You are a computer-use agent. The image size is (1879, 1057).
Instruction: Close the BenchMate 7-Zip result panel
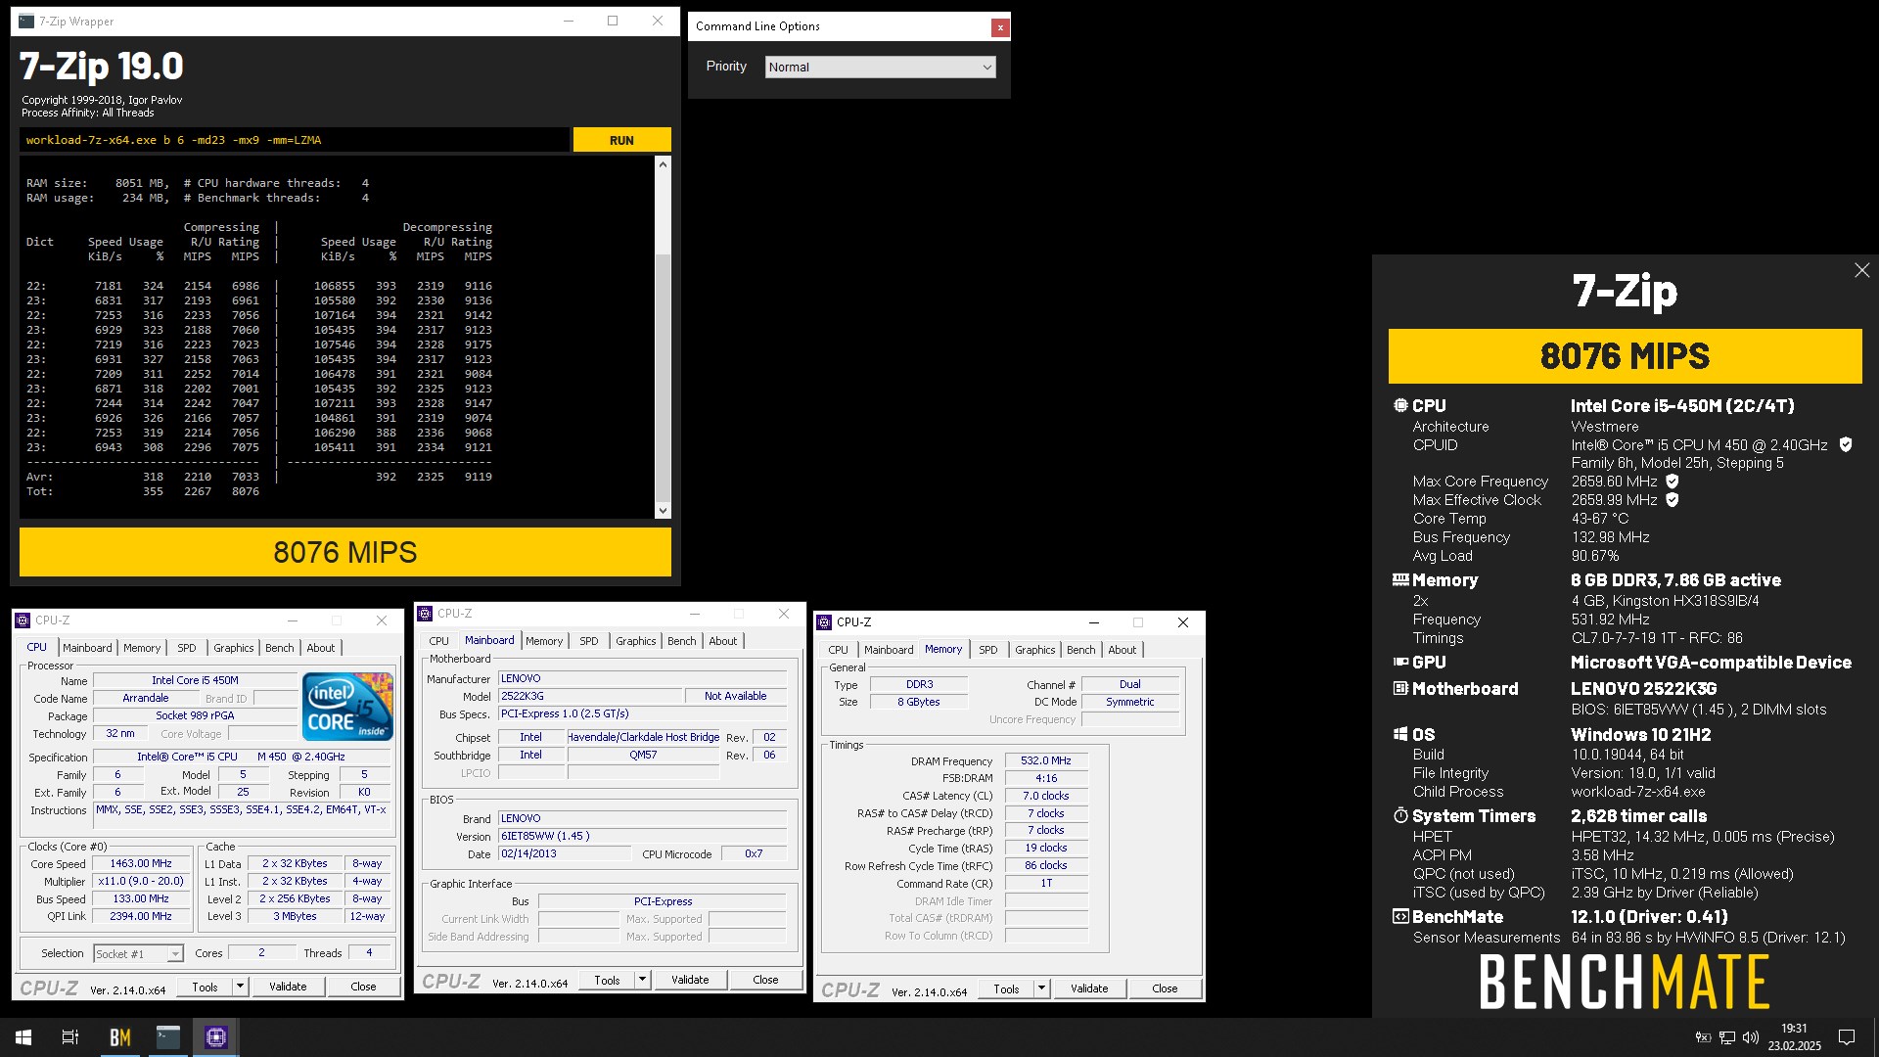coord(1861,270)
